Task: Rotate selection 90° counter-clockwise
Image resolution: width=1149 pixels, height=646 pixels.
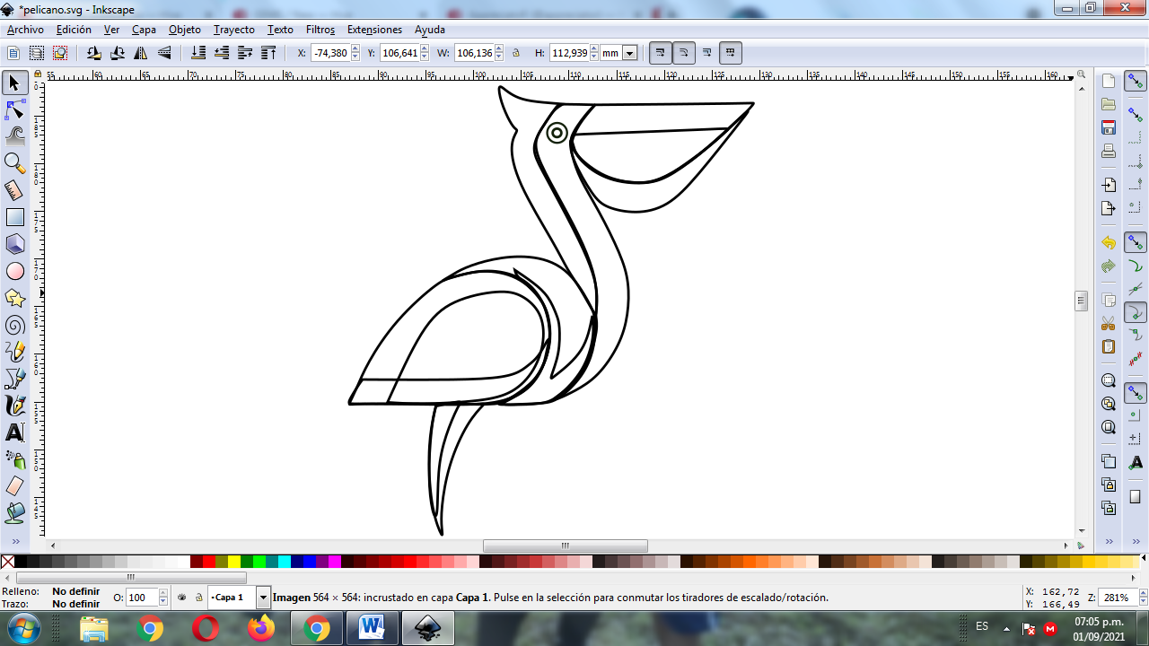Action: click(x=94, y=53)
